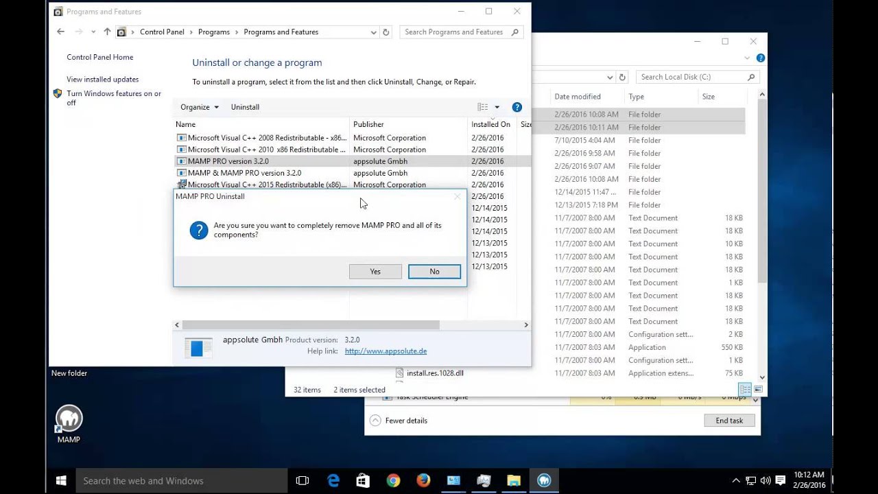
Task: Click Yes to confirm MAMP PRO removal
Action: tap(375, 272)
